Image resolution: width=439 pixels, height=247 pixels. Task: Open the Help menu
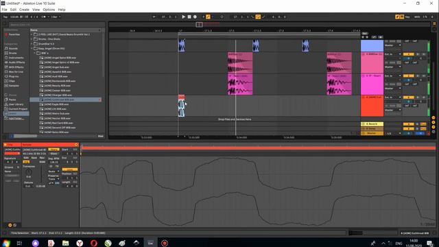click(x=62, y=10)
